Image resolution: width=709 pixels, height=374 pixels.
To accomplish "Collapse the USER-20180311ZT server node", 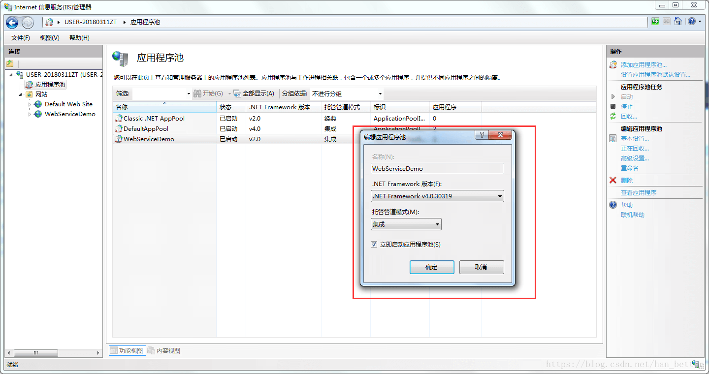I will (x=11, y=75).
